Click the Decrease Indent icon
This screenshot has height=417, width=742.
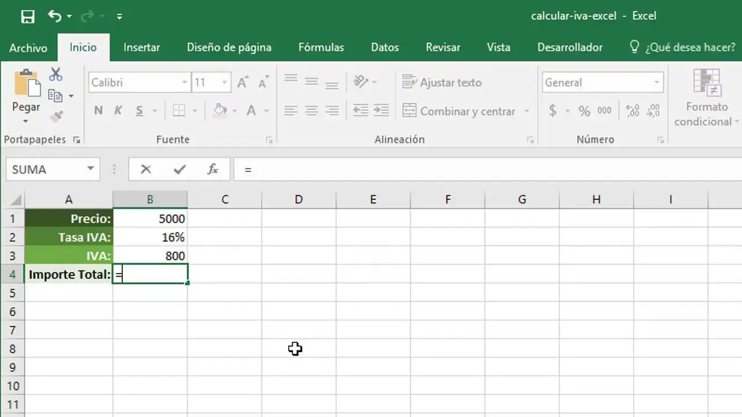[360, 111]
